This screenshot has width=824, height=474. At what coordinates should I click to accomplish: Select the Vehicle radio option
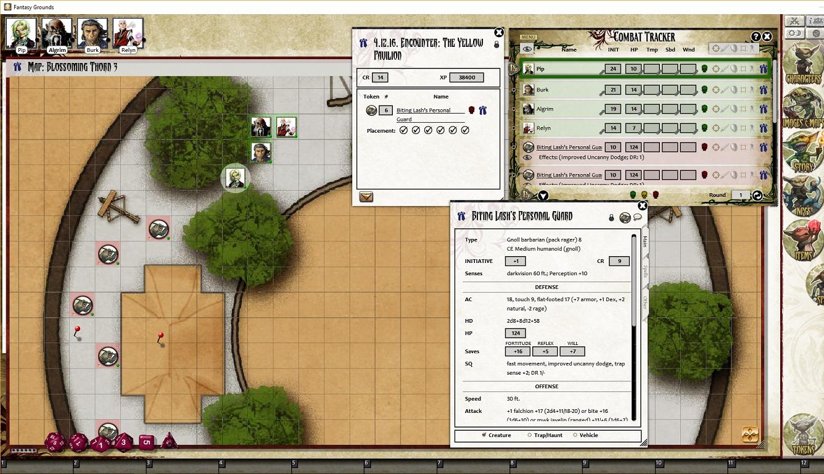coord(575,435)
